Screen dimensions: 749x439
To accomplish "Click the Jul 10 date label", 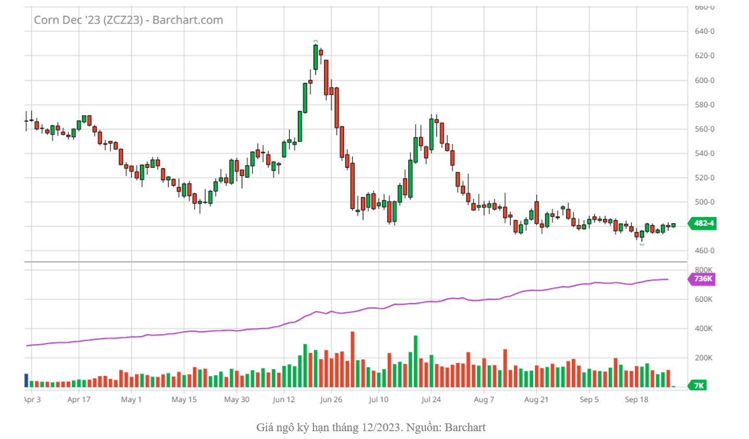I will click(x=379, y=400).
